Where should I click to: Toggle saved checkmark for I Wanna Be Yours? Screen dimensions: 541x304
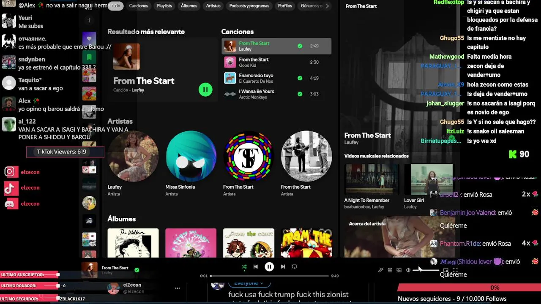click(x=300, y=94)
